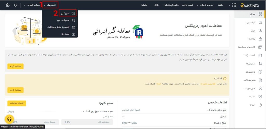266x129 pixels.
Task: Click the arrows icon beside سفارشات من
Action: tap(73, 20)
